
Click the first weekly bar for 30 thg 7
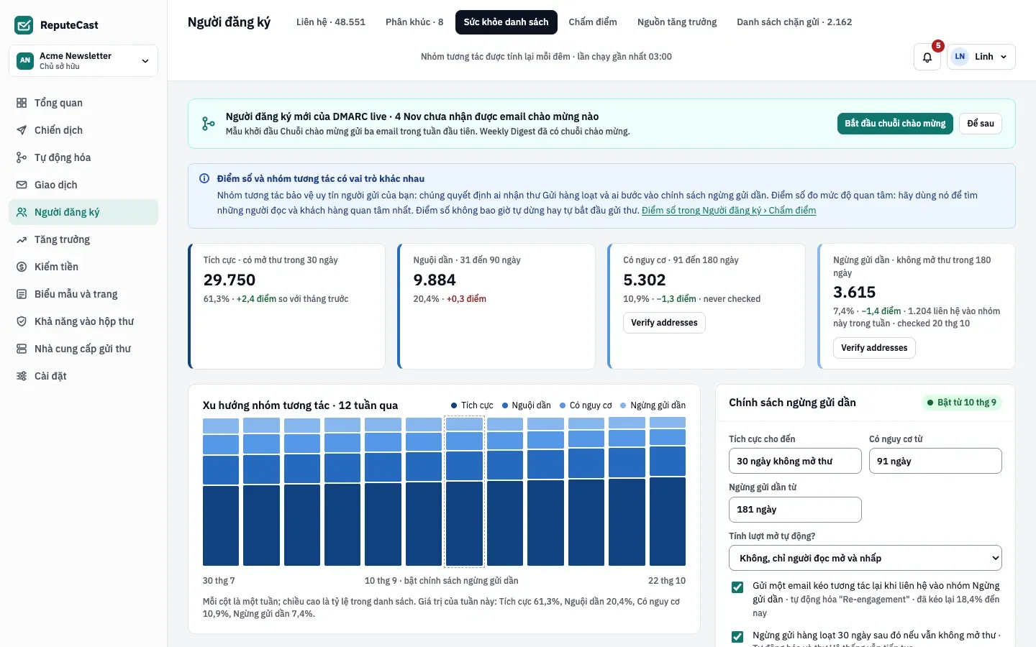click(221, 492)
